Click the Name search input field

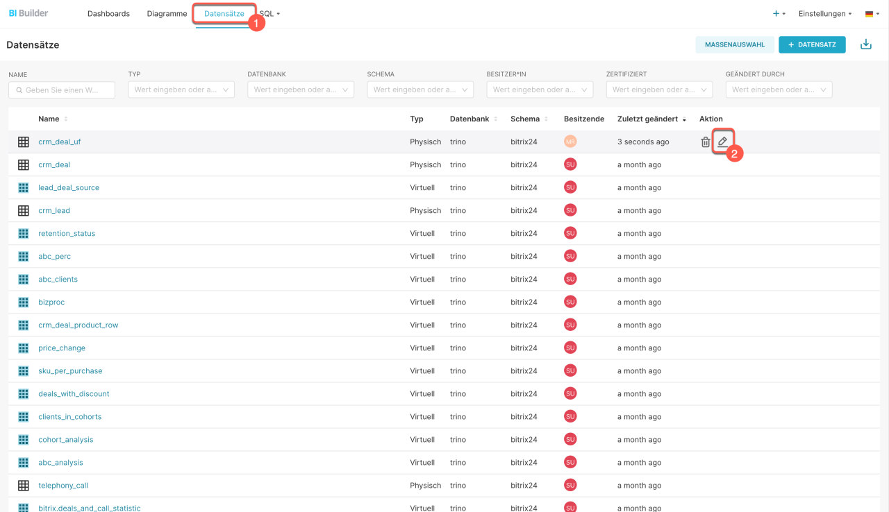pyautogui.click(x=62, y=90)
